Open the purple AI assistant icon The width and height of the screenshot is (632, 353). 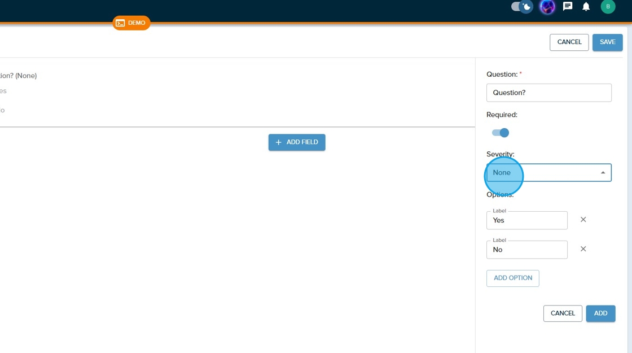click(x=547, y=7)
